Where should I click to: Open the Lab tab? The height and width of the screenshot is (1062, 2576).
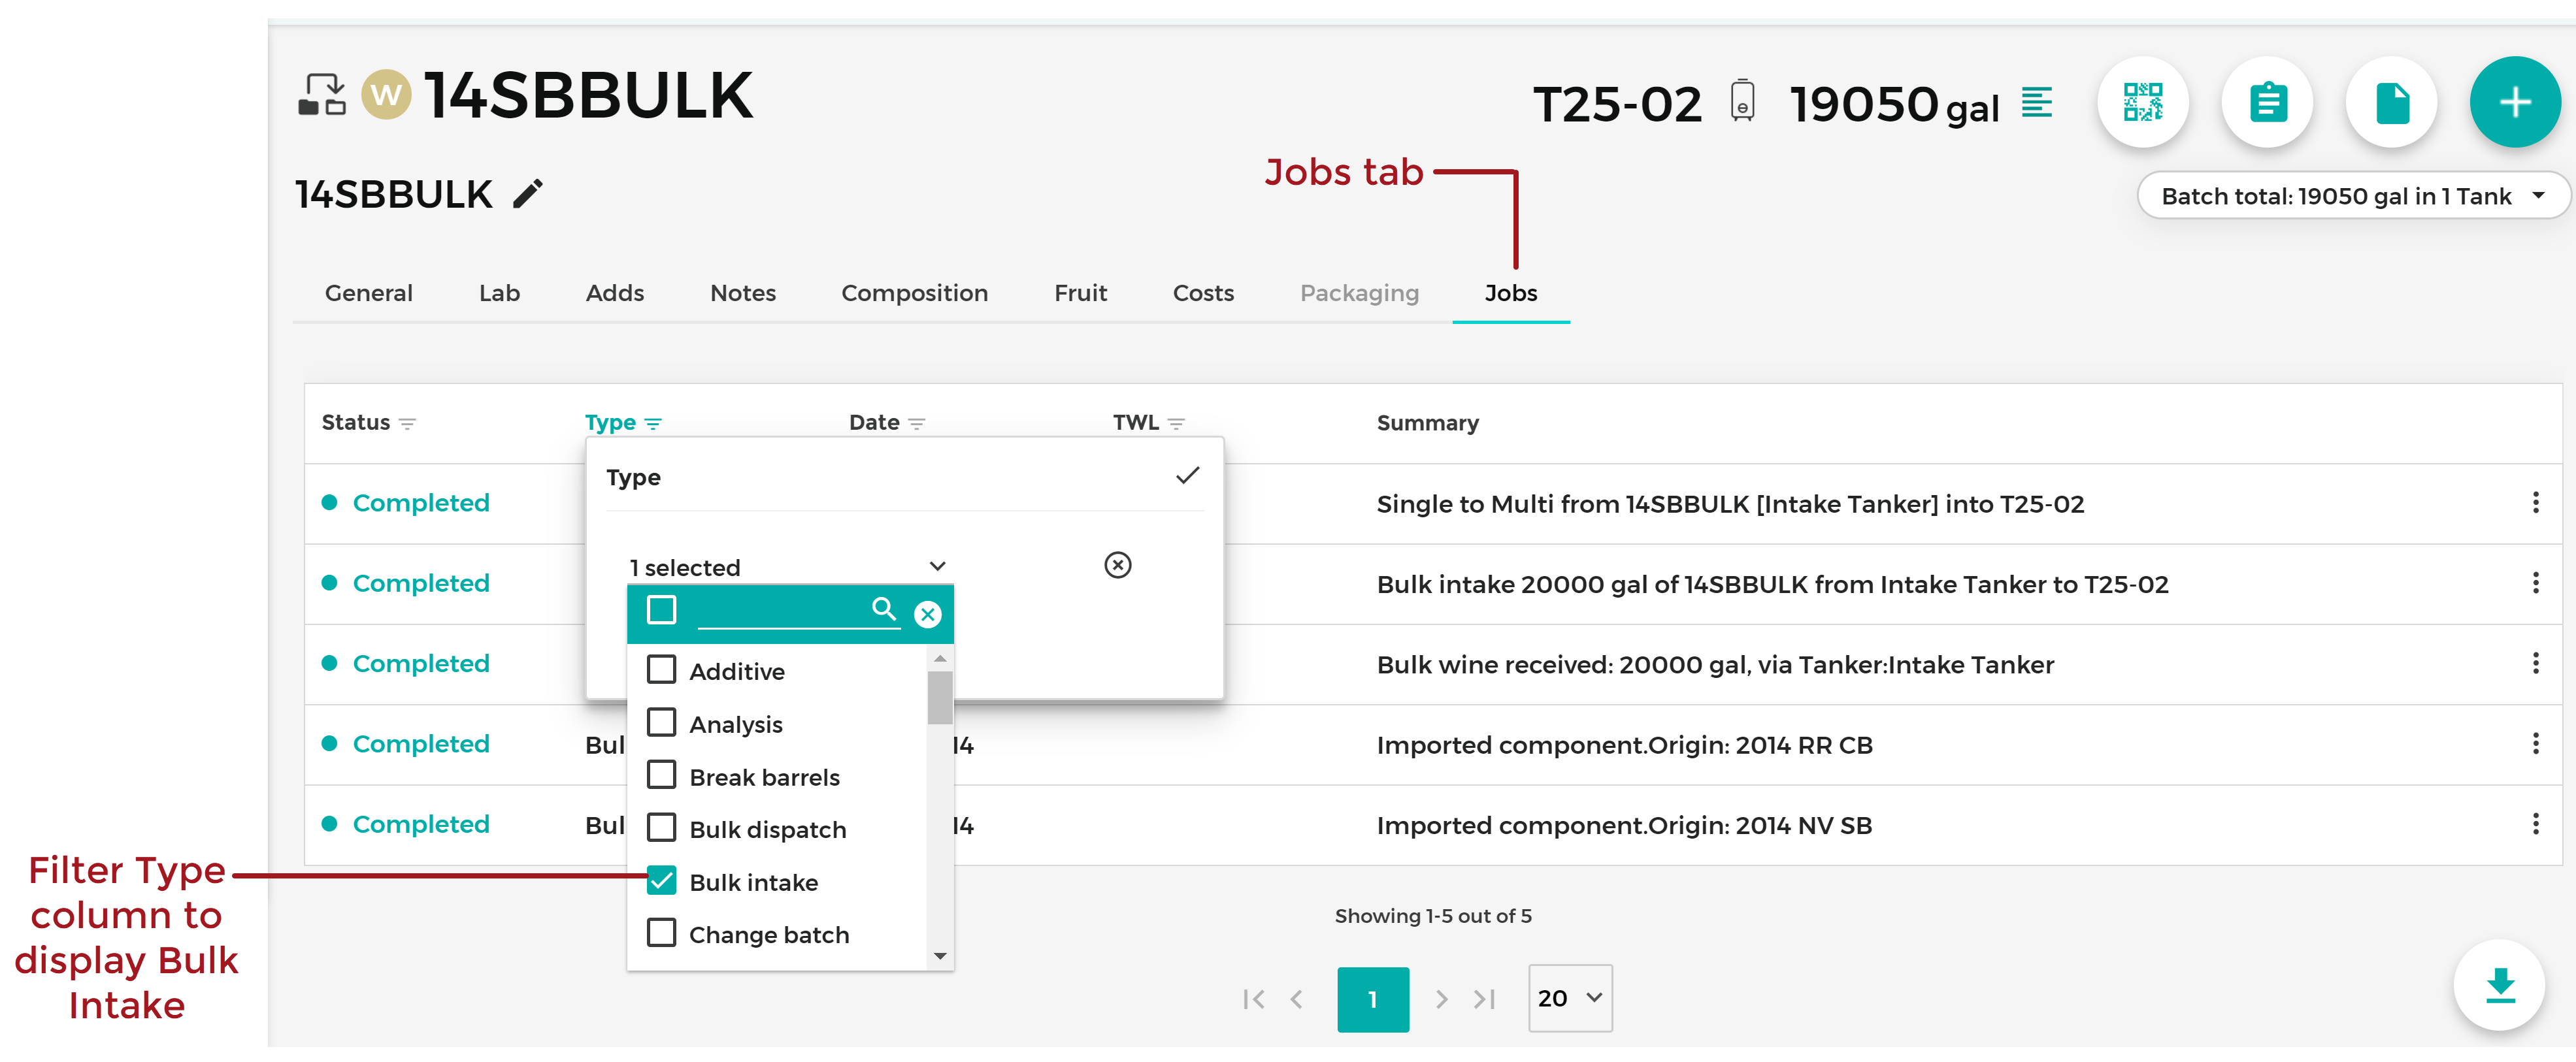(499, 294)
